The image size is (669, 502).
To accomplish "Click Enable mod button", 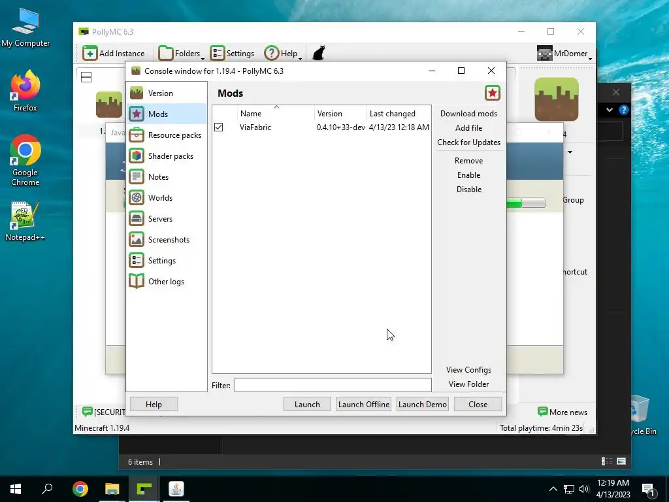I will point(468,175).
